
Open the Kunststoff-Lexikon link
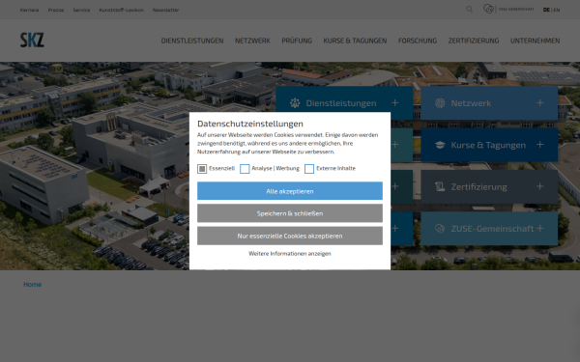(122, 10)
